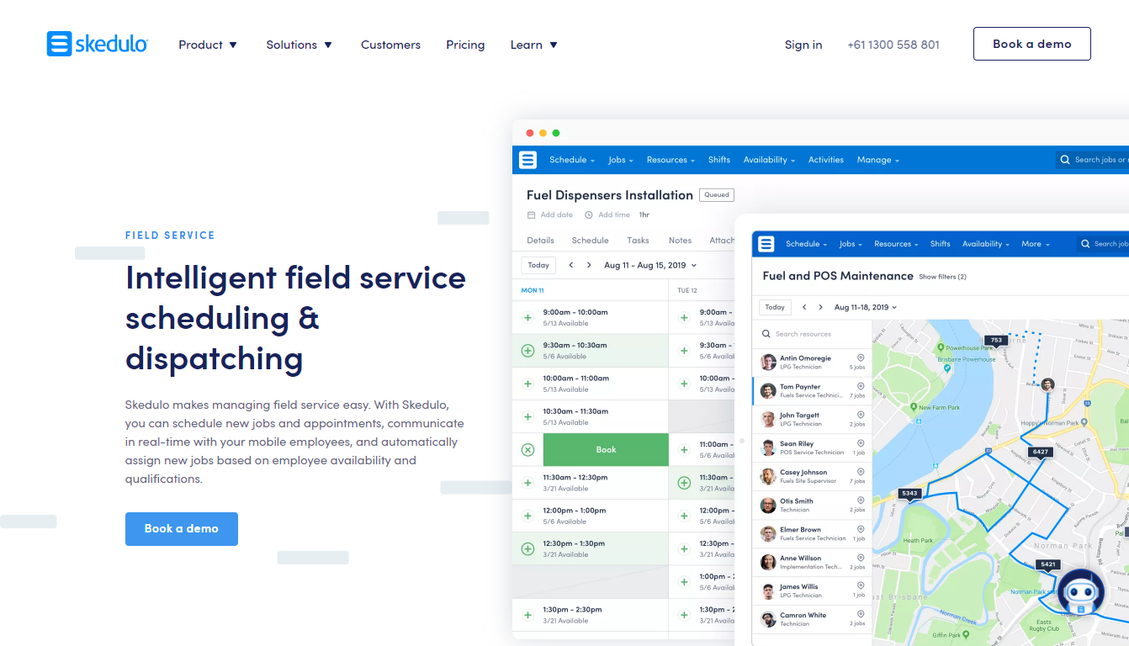Click the outlined Book a demo header button
This screenshot has width=1129, height=646.
pos(1032,44)
